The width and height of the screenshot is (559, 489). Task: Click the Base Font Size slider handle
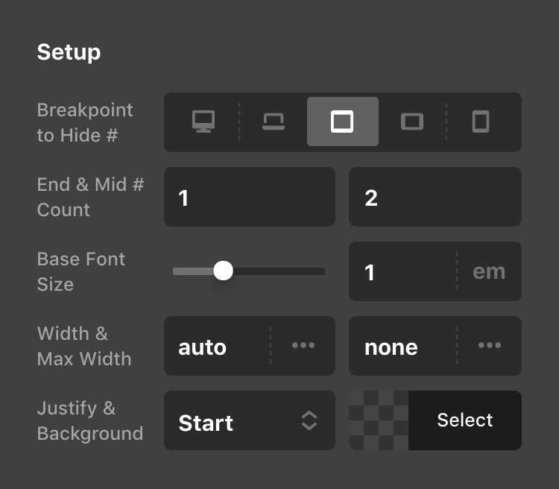[x=223, y=271]
